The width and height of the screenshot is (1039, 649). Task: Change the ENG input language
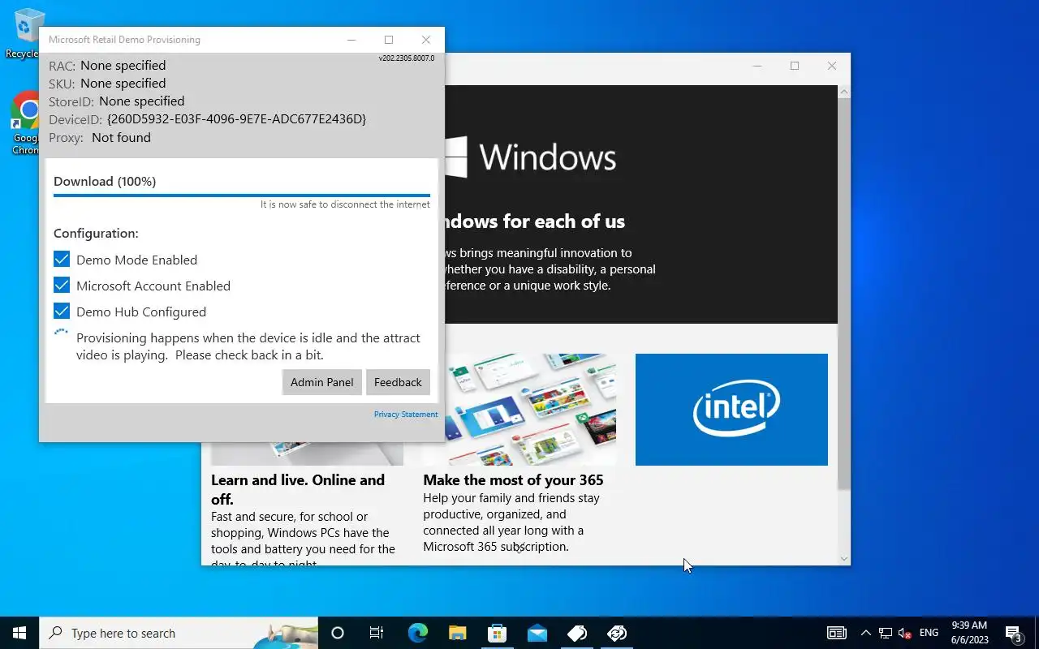coord(929,633)
